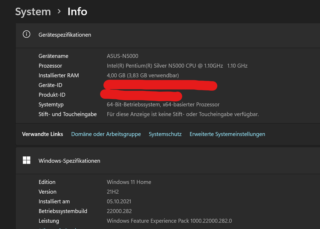Screen dimensions: 320x229
Task: Select the Windows 11 Home value
Action: point(129,182)
